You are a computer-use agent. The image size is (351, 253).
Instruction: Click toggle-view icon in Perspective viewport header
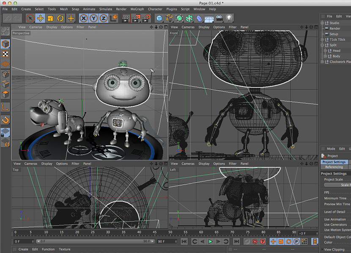tap(166, 27)
